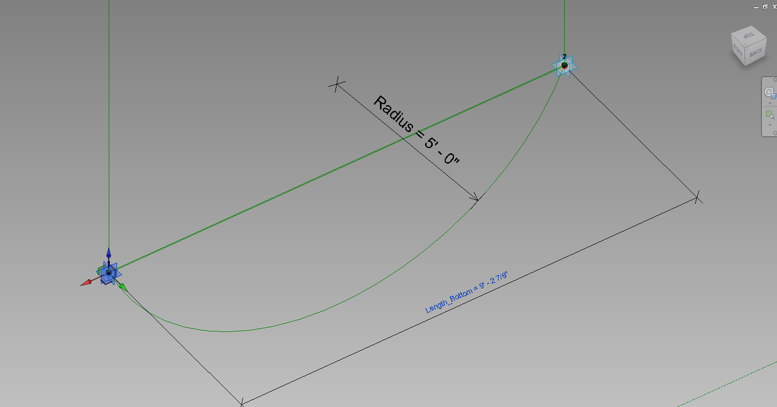The height and width of the screenshot is (407, 777).
Task: Click the RIGHT face of the ViewCube
Action: tap(738, 51)
